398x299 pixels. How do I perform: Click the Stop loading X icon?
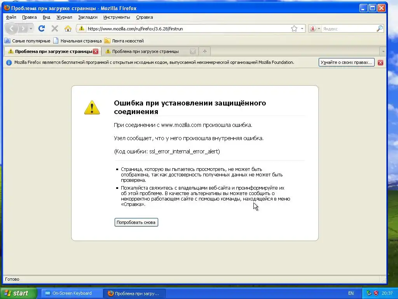coord(54,28)
